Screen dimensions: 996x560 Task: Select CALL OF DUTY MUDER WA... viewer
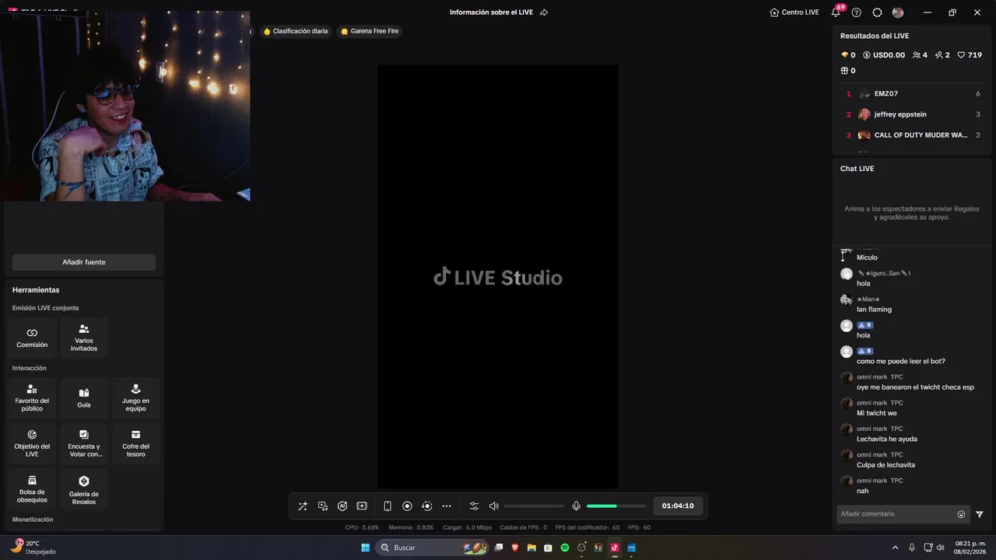pos(914,135)
